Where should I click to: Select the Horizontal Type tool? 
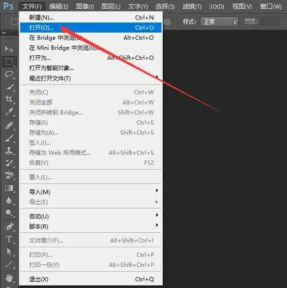pyautogui.click(x=9, y=239)
